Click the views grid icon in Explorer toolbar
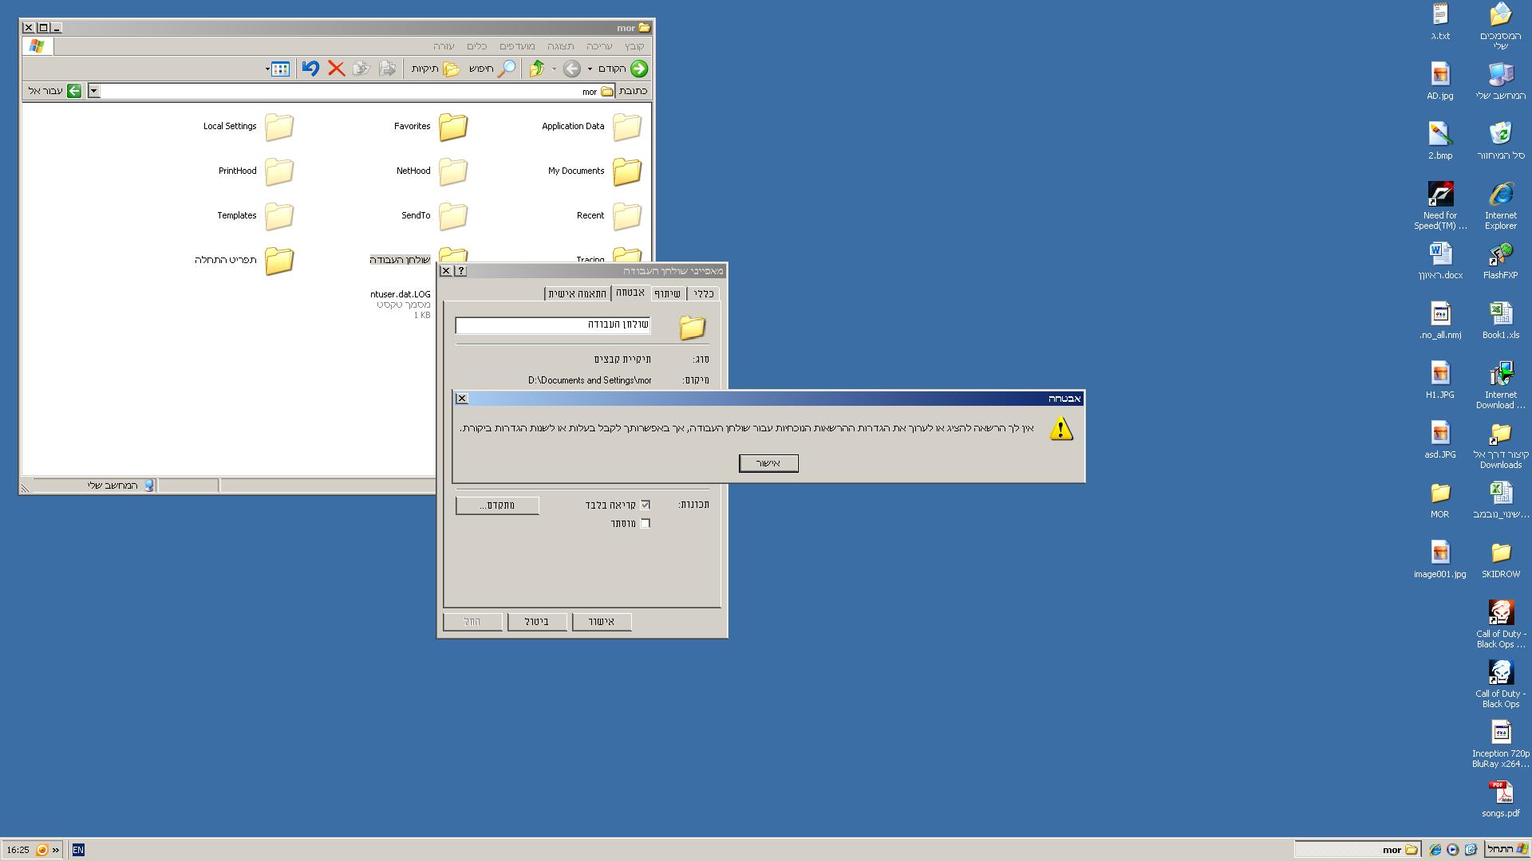The width and height of the screenshot is (1532, 861). [280, 69]
